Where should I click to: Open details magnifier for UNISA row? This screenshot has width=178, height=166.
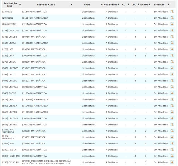point(172,62)
